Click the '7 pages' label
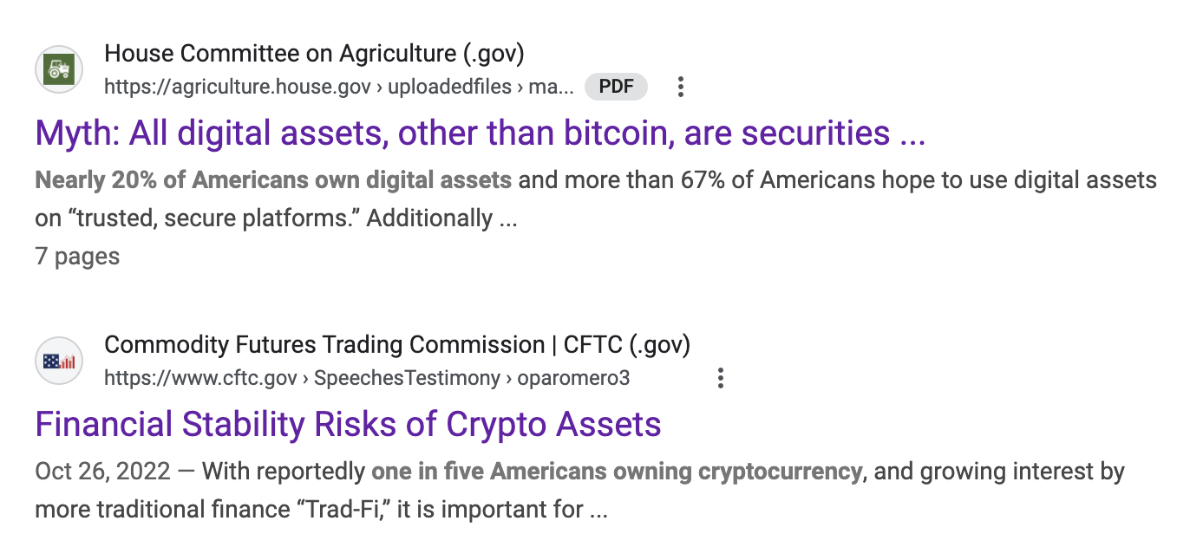The height and width of the screenshot is (560, 1190). click(77, 257)
